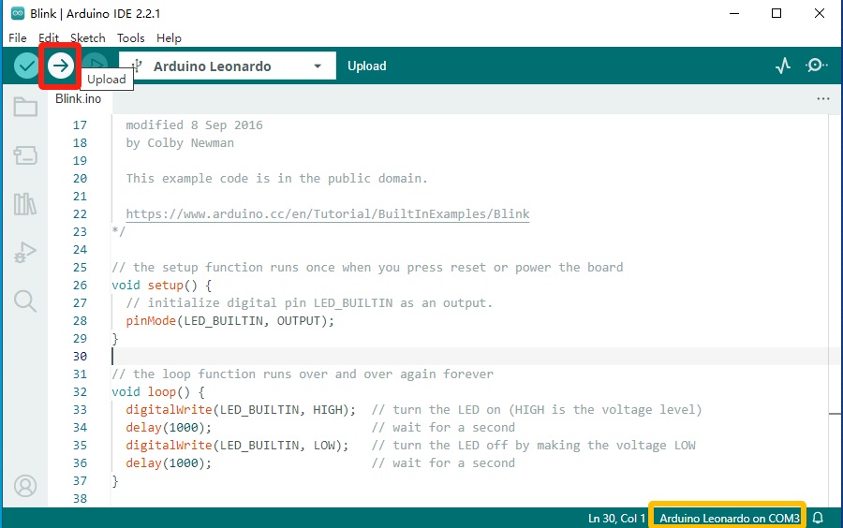Minimize the Arduino IDE window
Viewport: 843px width, 528px height.
click(x=733, y=13)
